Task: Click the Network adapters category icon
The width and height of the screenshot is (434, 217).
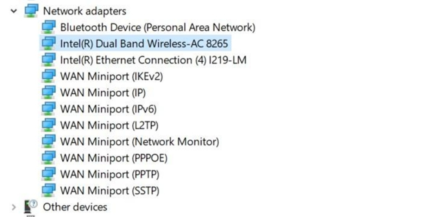Action: 31,11
